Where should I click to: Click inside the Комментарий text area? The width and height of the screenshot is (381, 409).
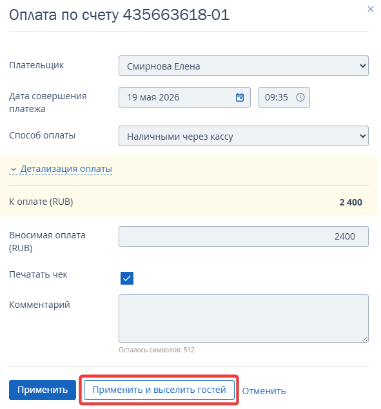tap(244, 318)
